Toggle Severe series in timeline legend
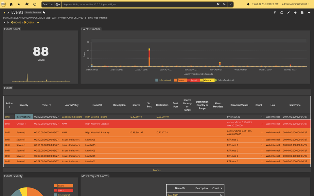314x196 pixels. tap(182, 80)
